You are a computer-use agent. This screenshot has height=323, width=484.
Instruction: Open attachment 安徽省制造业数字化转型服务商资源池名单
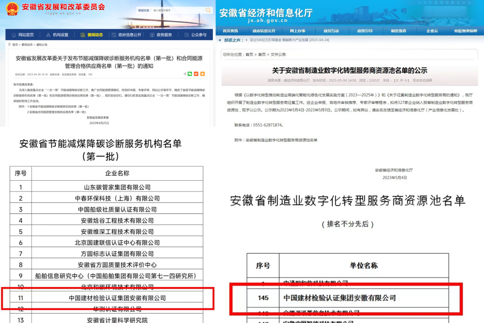pyautogui.click(x=281, y=140)
